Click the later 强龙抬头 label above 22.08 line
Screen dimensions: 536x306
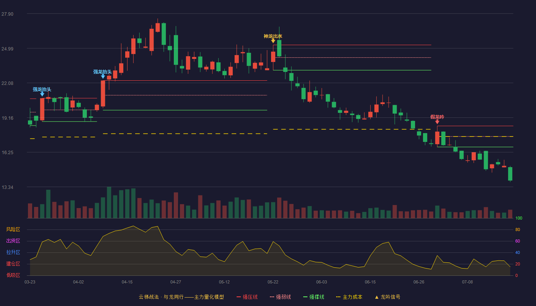(103, 72)
